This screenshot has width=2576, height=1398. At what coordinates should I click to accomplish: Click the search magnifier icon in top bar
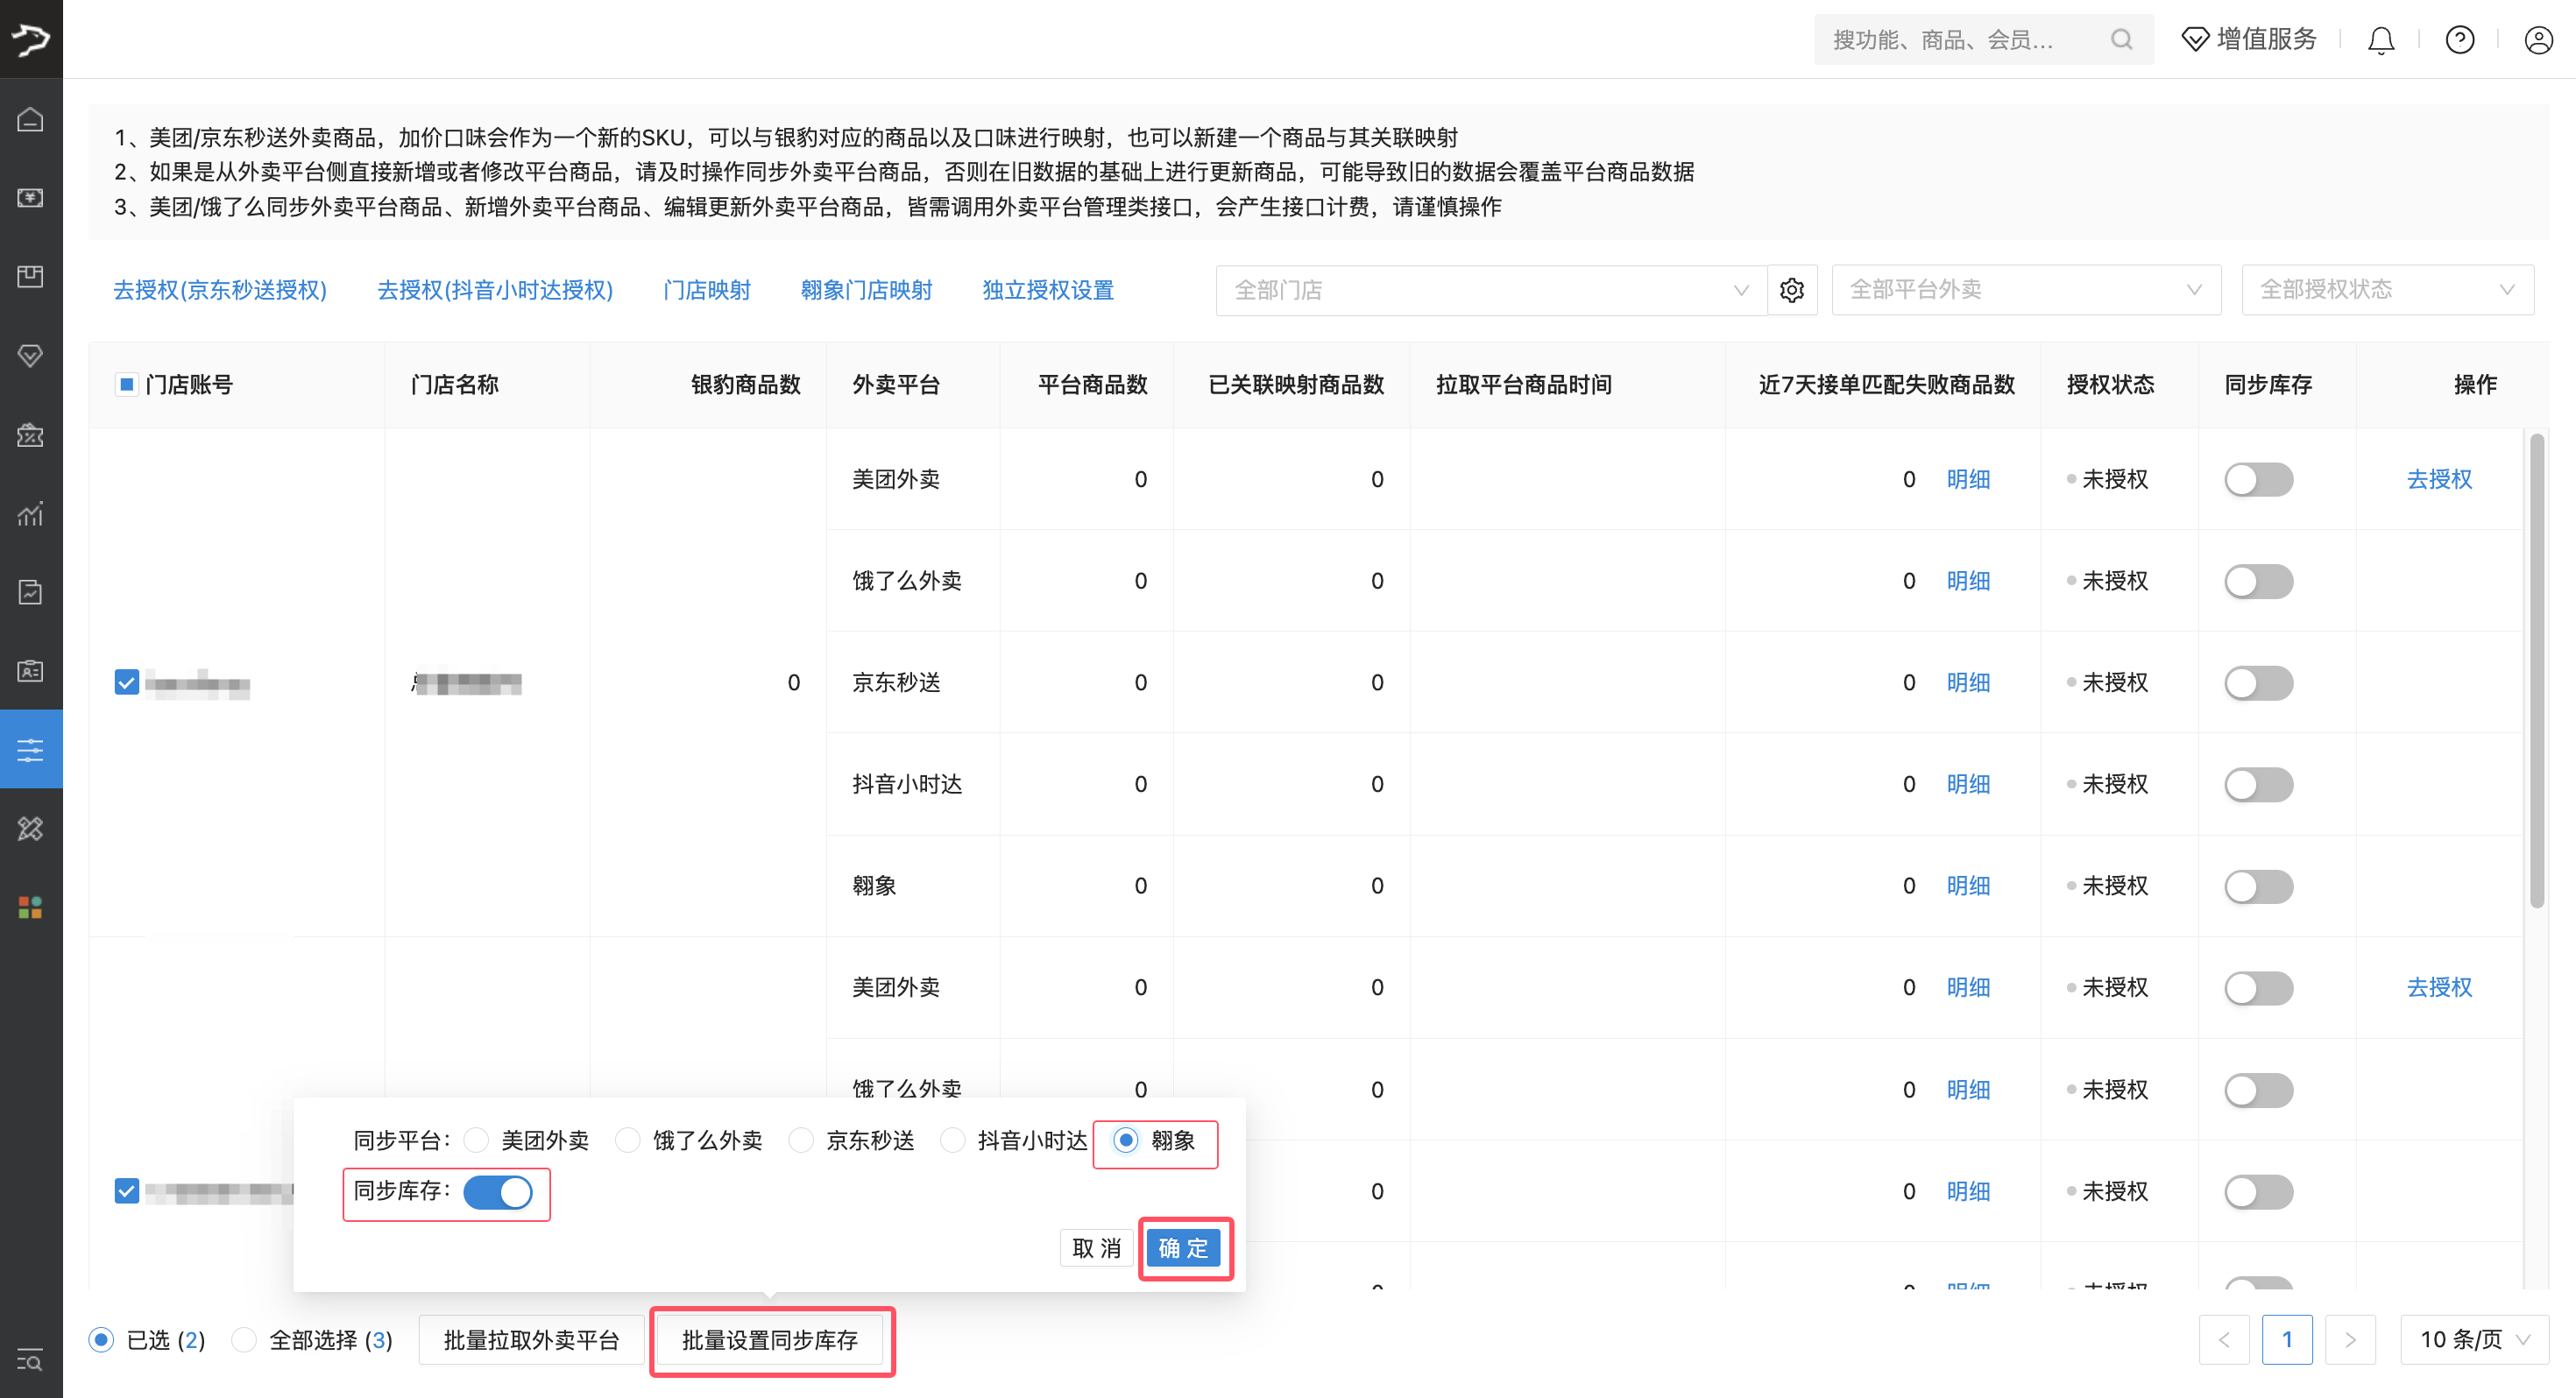coord(2121,40)
